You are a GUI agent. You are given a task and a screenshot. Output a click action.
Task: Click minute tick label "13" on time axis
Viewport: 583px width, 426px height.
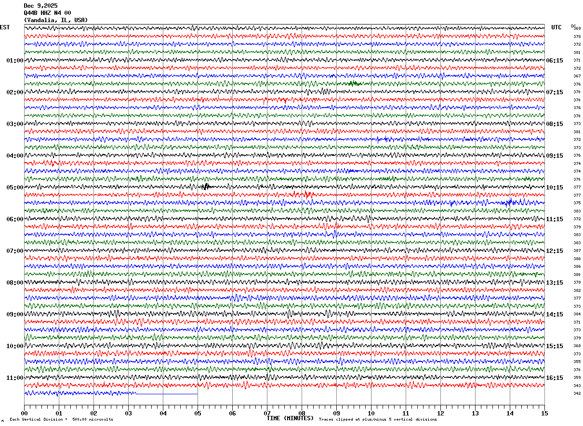pos(475,413)
